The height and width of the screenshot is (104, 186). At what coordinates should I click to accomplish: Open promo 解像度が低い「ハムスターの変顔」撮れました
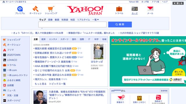pyautogui.click(x=92, y=33)
